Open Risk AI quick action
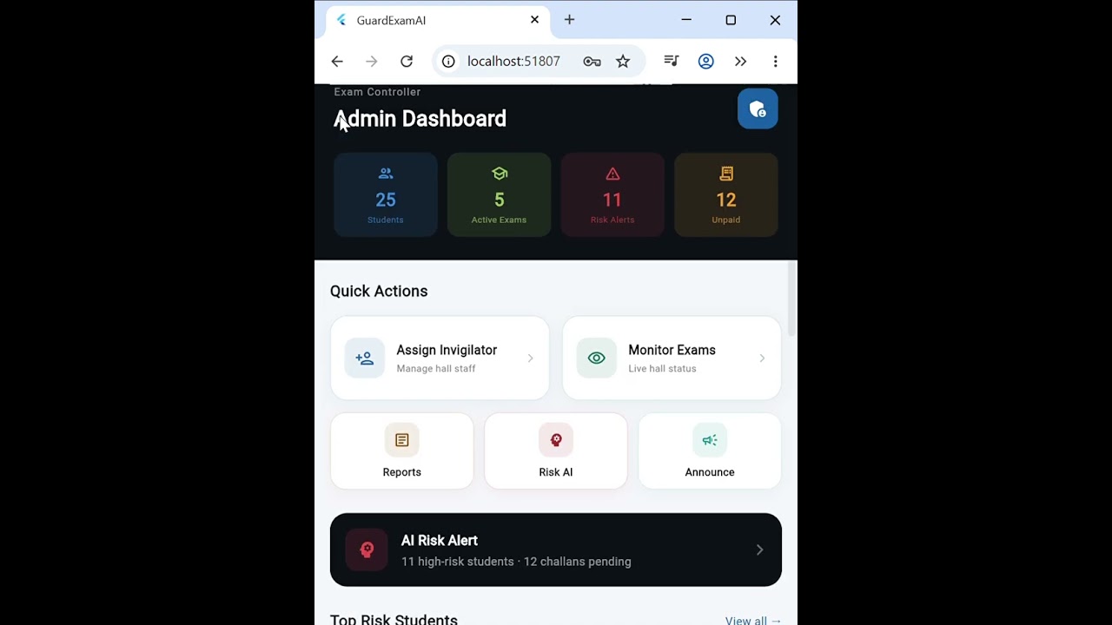Screen dimensions: 1112x625 (556, 451)
